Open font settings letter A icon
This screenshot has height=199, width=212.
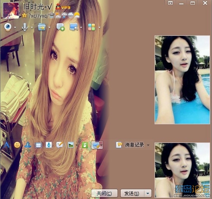(x=7, y=145)
